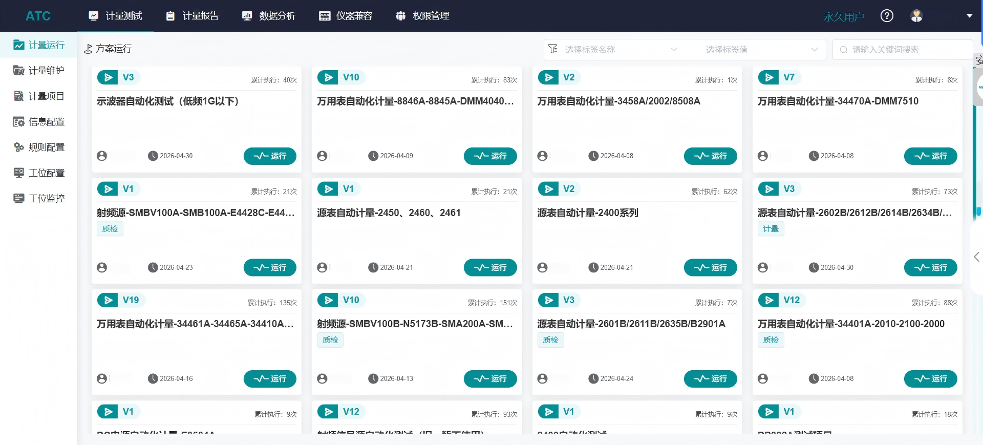Select 计量维护 in the sidebar

[x=38, y=71]
